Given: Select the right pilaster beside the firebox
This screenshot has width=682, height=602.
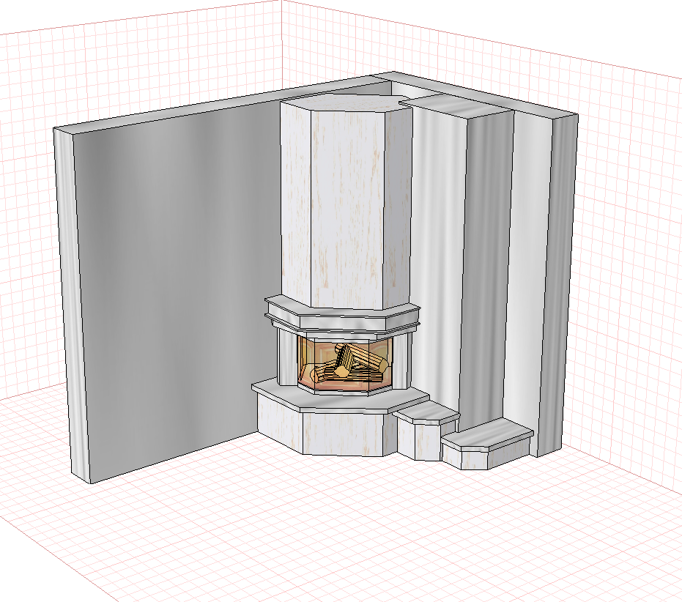Looking at the screenshot, I should pyautogui.click(x=401, y=362).
